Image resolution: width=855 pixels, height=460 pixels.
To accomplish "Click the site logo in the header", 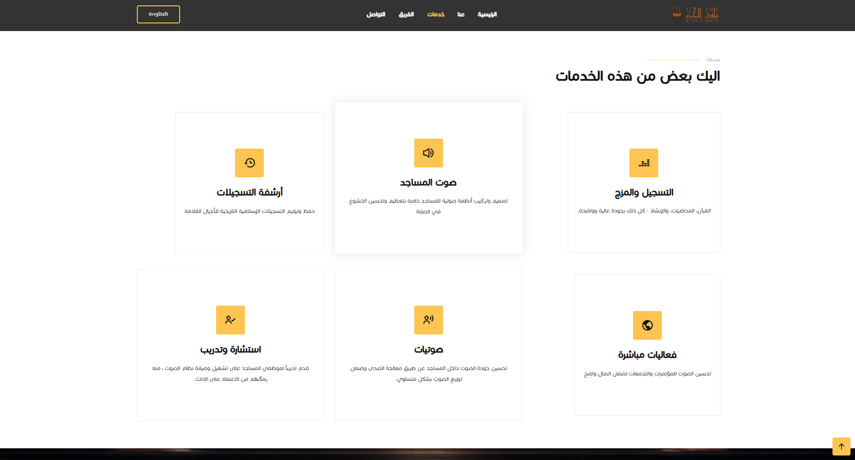I will pyautogui.click(x=695, y=14).
